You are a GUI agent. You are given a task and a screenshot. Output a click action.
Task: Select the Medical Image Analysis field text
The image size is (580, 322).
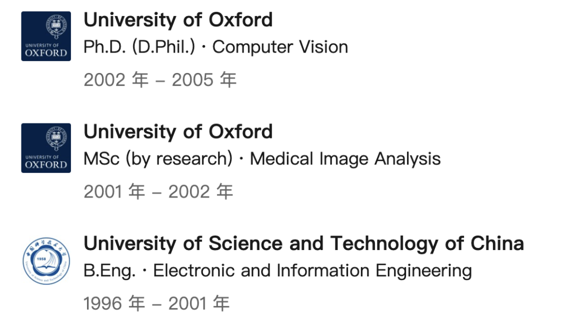[345, 159]
